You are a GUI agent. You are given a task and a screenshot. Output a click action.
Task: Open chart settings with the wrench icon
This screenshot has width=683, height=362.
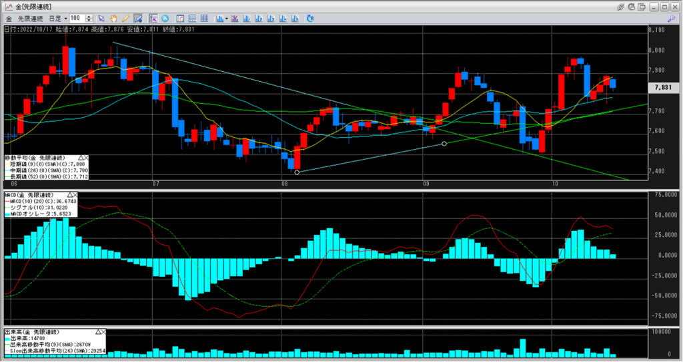tap(671, 19)
